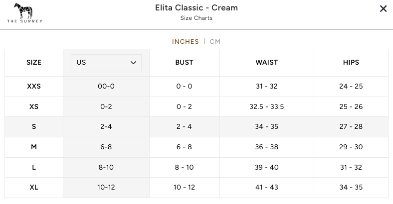Click the L size row label
The image size is (393, 204).
tap(34, 168)
